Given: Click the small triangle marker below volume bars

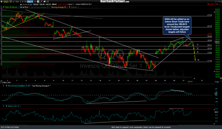Looking at the screenshot, I should coord(194,78).
